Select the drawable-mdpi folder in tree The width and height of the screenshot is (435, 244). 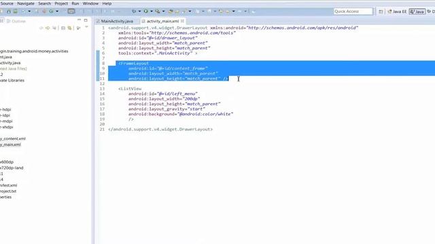click(6, 121)
